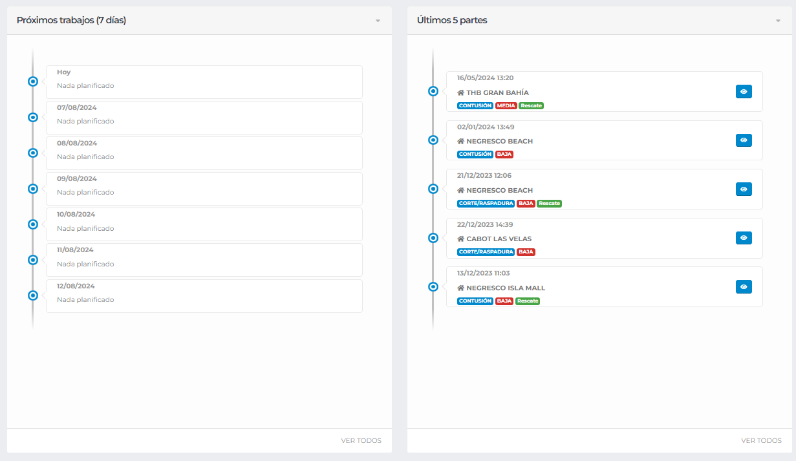Click home icon beside NEGRESCO ISLA MALL
Screen dimensions: 796x461
click(x=461, y=288)
